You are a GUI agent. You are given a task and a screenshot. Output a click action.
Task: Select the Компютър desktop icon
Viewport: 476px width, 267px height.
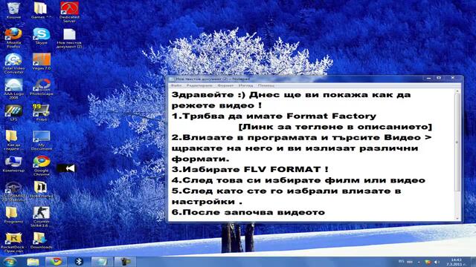point(13,164)
